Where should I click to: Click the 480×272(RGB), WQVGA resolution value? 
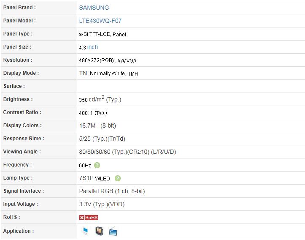(x=108, y=60)
